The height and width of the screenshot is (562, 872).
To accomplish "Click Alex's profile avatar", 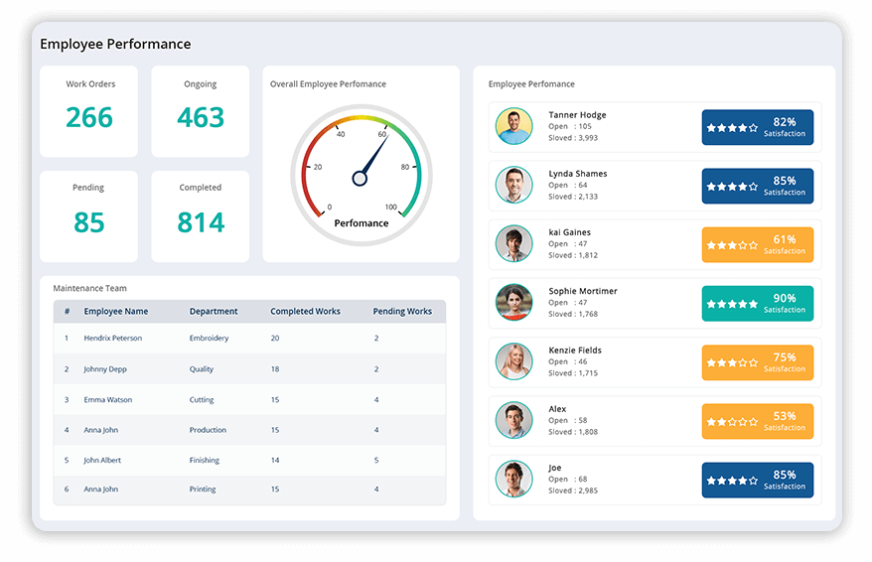I will 513,420.
